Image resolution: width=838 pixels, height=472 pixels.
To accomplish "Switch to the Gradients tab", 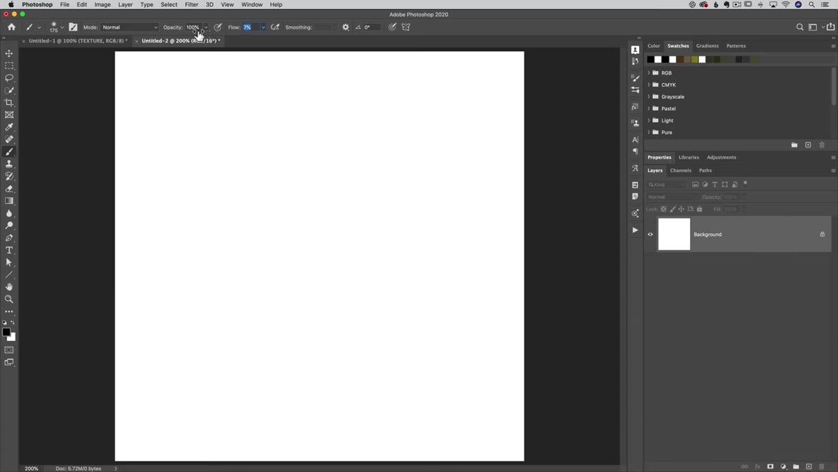I will point(707,46).
